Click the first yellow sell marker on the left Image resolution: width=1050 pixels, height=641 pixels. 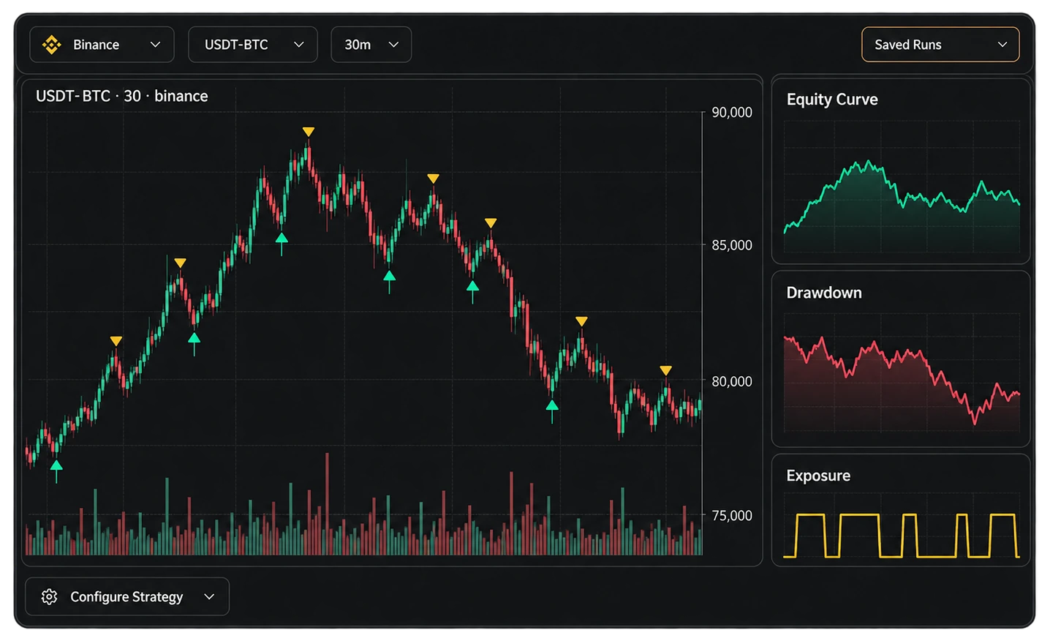click(116, 341)
